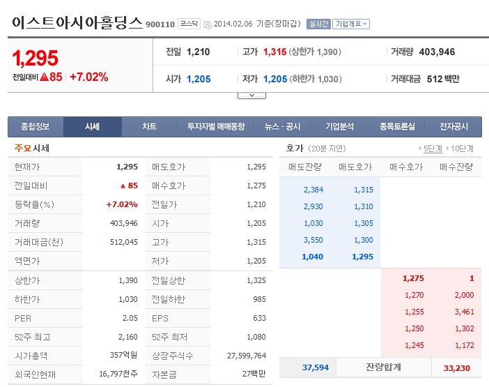Click the sell quantity 2,930
489x387 pixels.
pos(313,206)
